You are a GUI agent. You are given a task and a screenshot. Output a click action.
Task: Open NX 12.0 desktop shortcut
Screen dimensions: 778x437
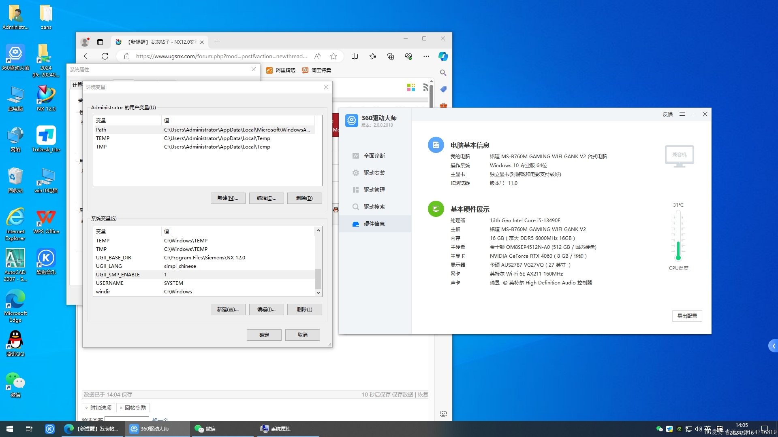(46, 98)
